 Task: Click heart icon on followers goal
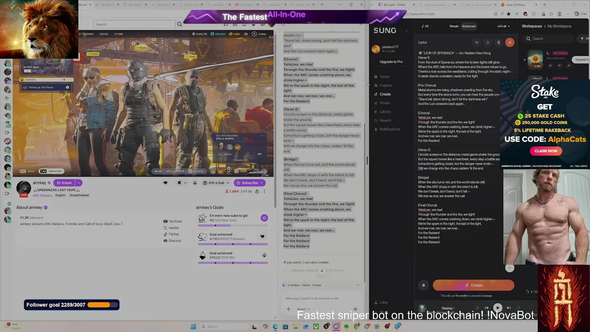point(262,237)
